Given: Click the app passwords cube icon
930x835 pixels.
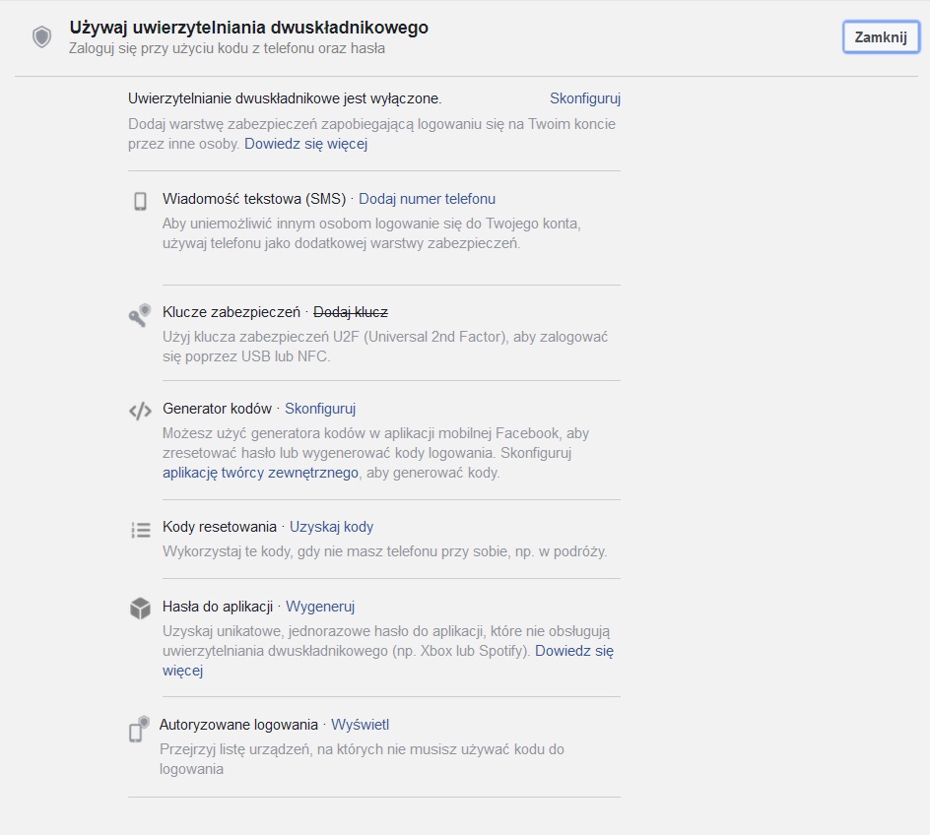Looking at the screenshot, I should click(140, 609).
